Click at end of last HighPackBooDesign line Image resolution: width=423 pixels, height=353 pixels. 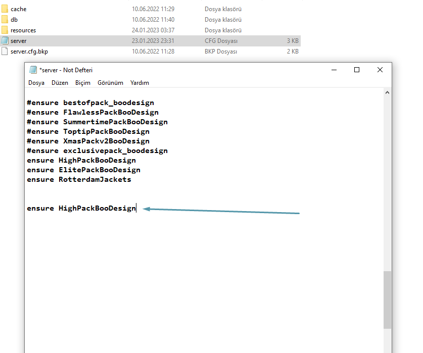(136, 208)
